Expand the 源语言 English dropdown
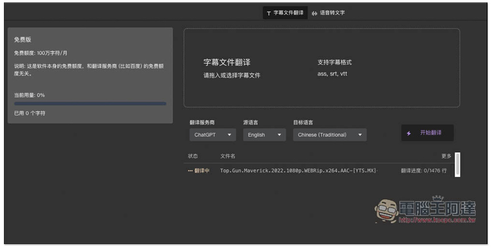 point(264,135)
